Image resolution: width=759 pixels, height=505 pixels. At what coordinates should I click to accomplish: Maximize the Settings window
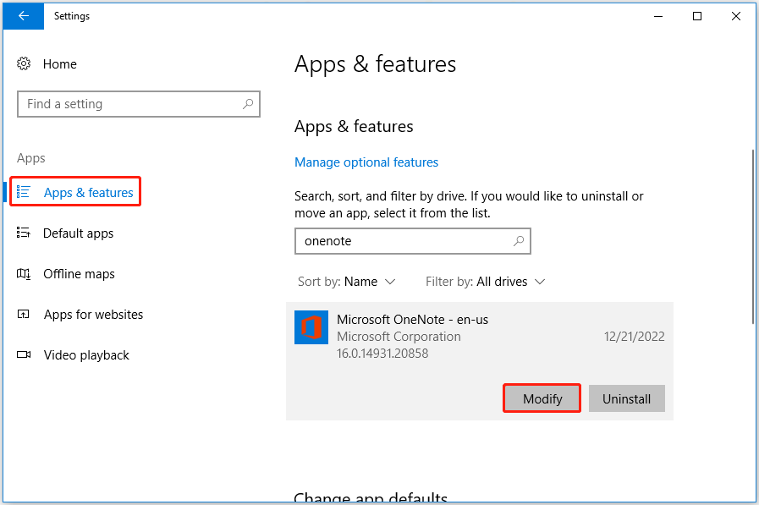point(697,16)
